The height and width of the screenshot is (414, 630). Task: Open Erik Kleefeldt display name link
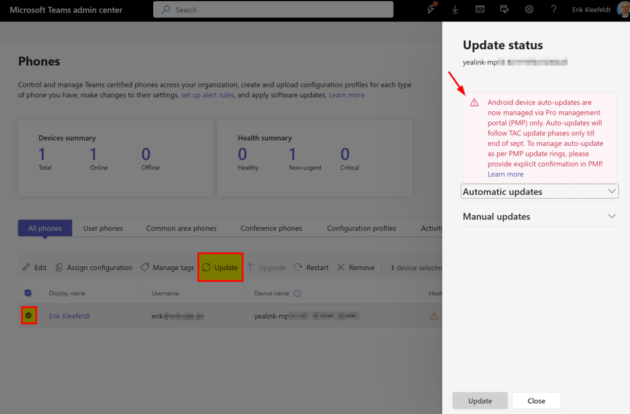pos(70,316)
